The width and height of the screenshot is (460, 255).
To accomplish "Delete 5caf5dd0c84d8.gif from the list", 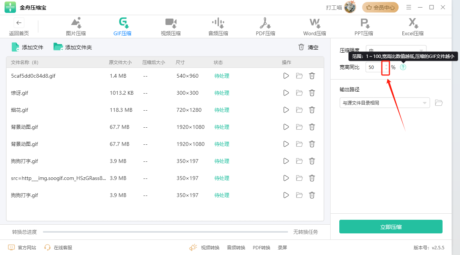I will [312, 76].
